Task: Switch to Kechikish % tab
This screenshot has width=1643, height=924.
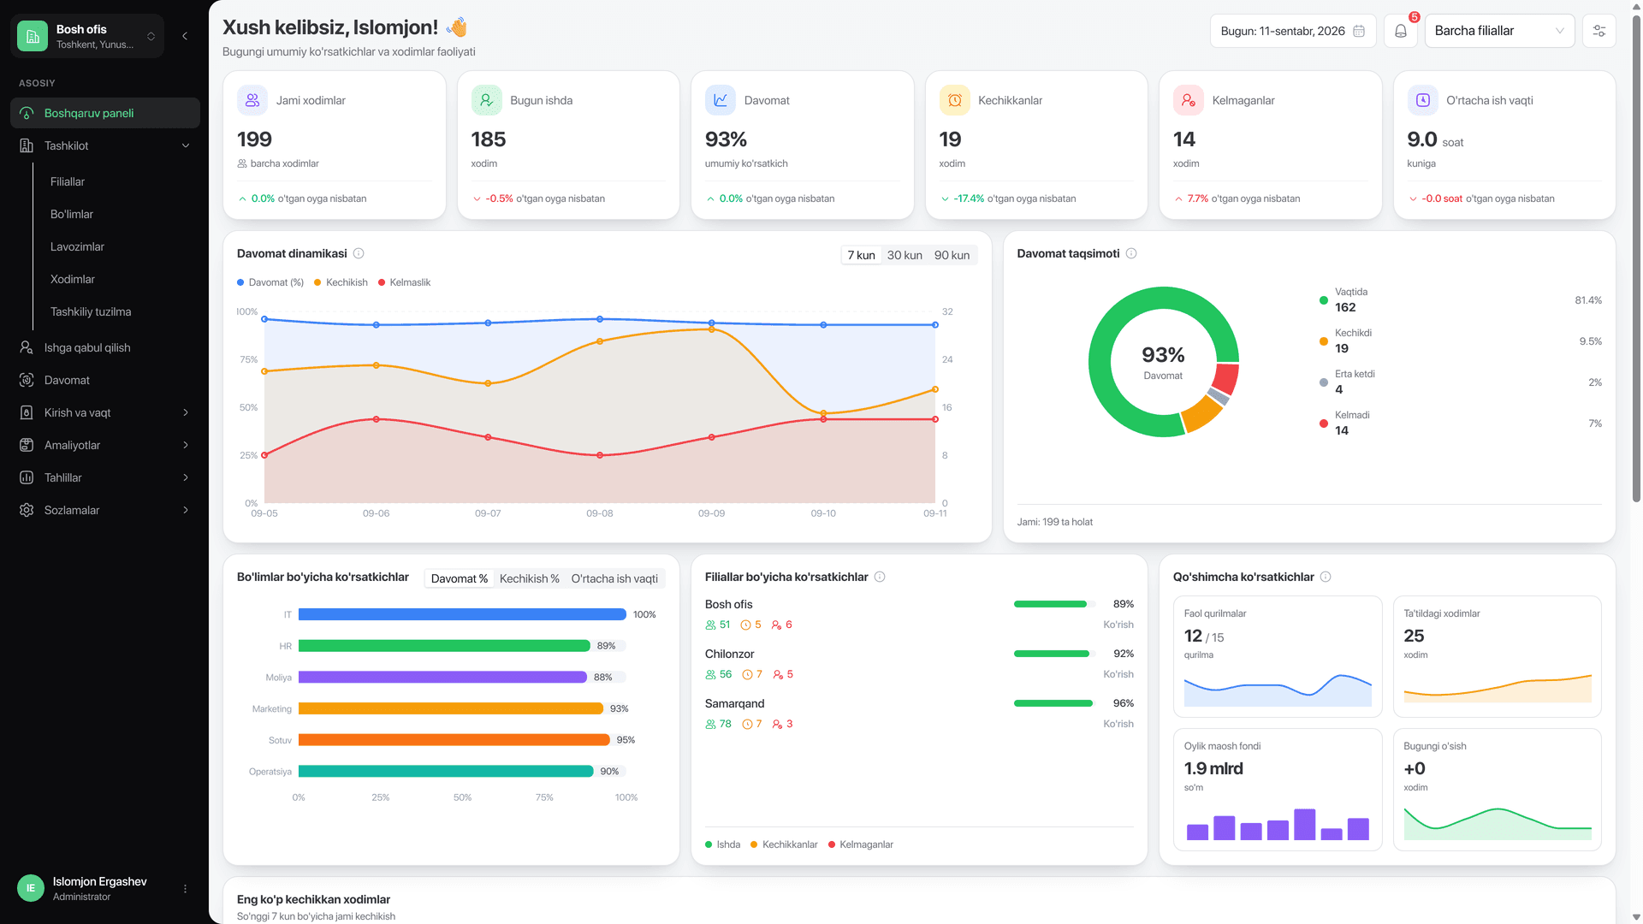Action: tap(529, 578)
